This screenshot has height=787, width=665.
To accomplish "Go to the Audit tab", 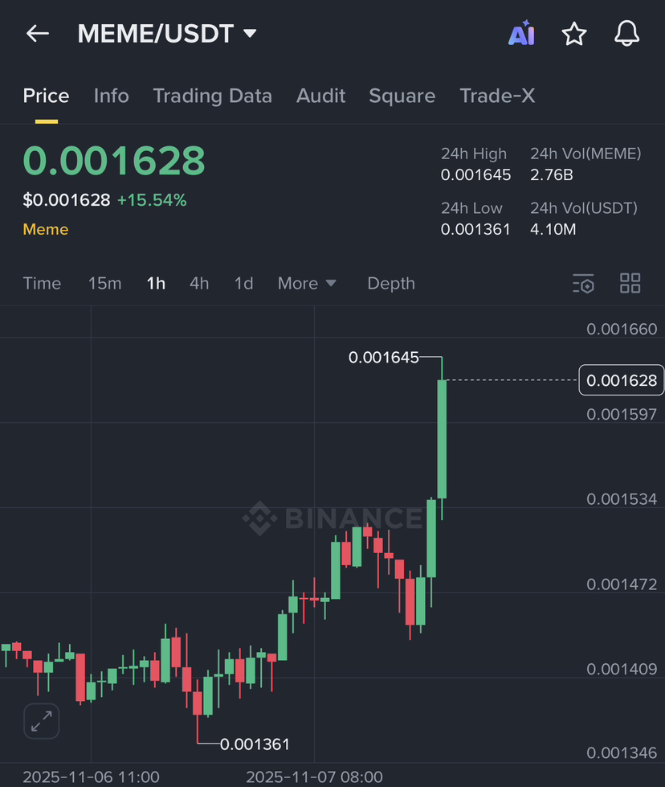I will pos(320,96).
